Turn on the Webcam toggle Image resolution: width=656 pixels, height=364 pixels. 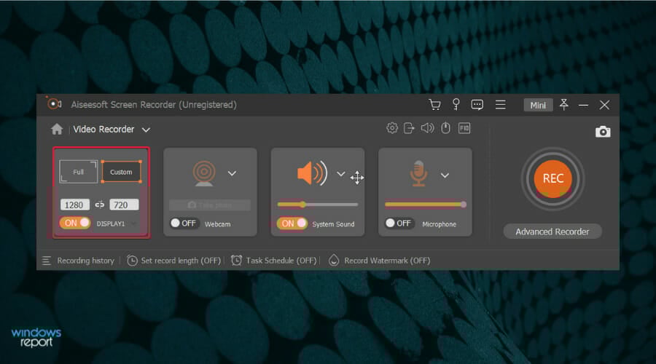click(x=184, y=223)
